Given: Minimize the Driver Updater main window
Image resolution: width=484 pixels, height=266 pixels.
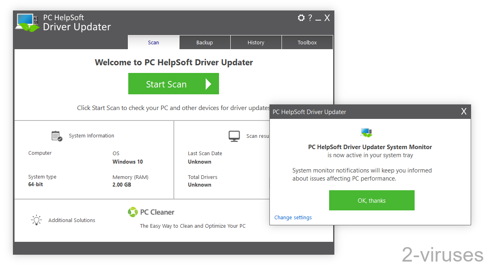Looking at the screenshot, I should click(x=318, y=19).
